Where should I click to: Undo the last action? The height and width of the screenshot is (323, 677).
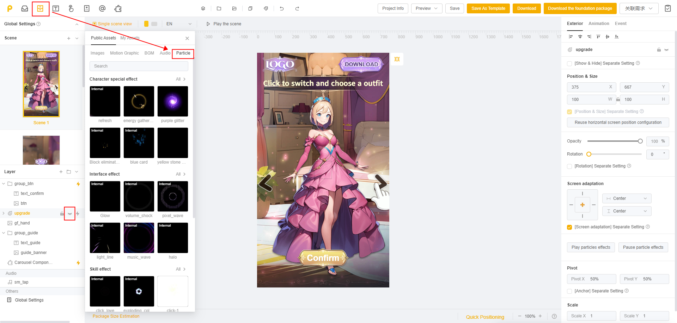click(282, 8)
